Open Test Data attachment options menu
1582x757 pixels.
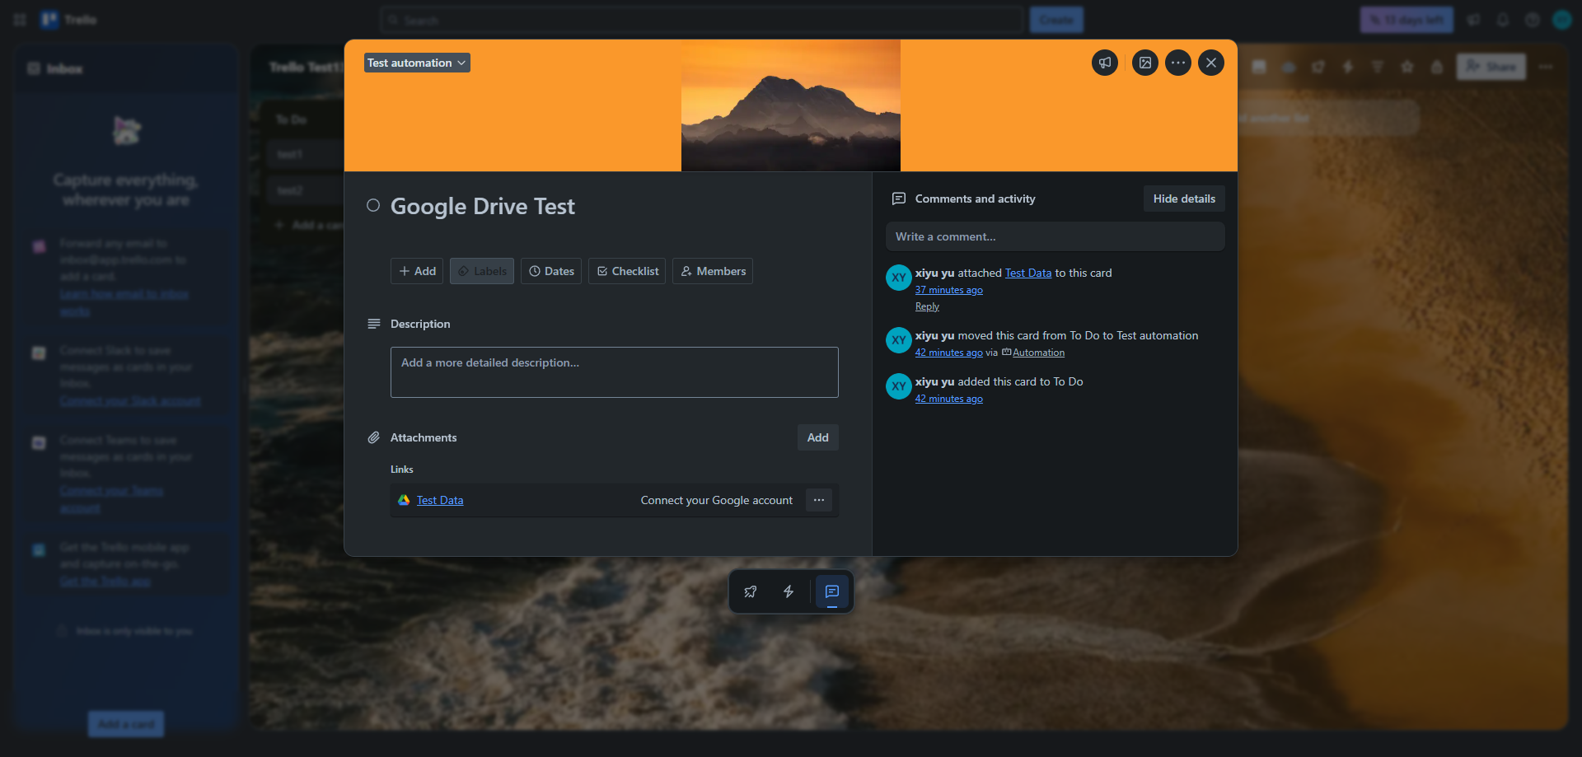point(819,500)
